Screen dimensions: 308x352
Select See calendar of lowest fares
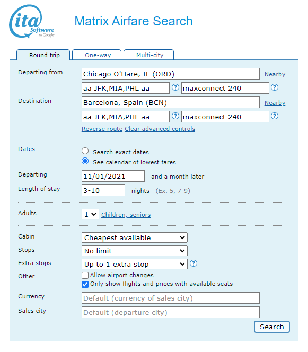point(85,161)
